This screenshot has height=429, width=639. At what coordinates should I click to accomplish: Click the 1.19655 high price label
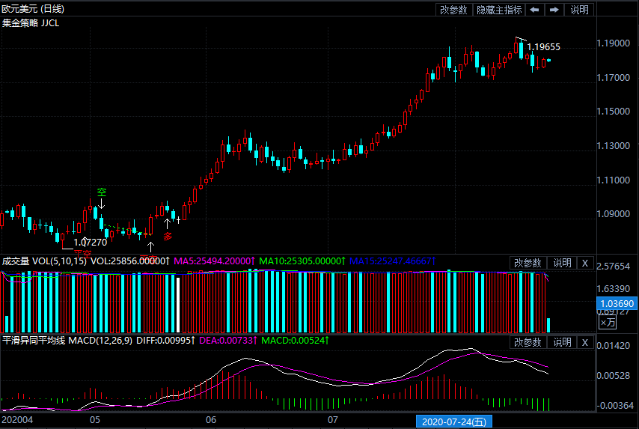point(544,47)
